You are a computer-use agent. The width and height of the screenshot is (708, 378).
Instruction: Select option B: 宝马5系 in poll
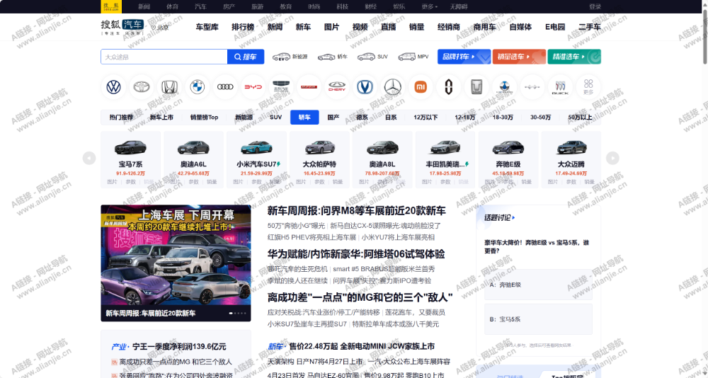point(538,319)
